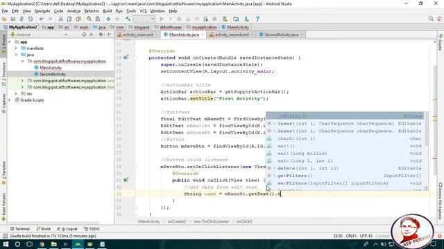Image resolution: width=444 pixels, height=249 pixels.
Task: Expand the manifests folder
Action: [16, 48]
